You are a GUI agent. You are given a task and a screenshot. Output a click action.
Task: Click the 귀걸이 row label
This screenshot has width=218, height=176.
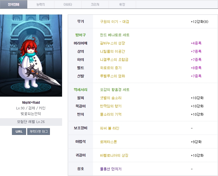[81, 155]
